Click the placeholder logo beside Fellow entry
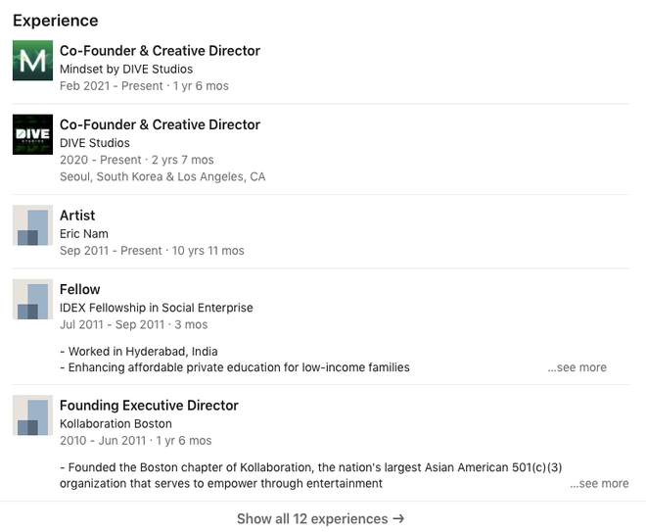 click(32, 300)
